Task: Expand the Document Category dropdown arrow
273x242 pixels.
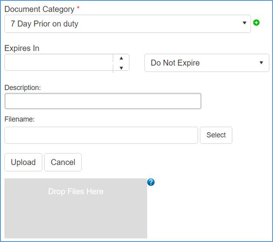Action: [244, 24]
